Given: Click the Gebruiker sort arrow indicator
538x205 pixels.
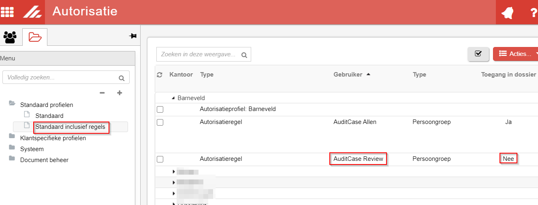Looking at the screenshot, I should point(368,74).
